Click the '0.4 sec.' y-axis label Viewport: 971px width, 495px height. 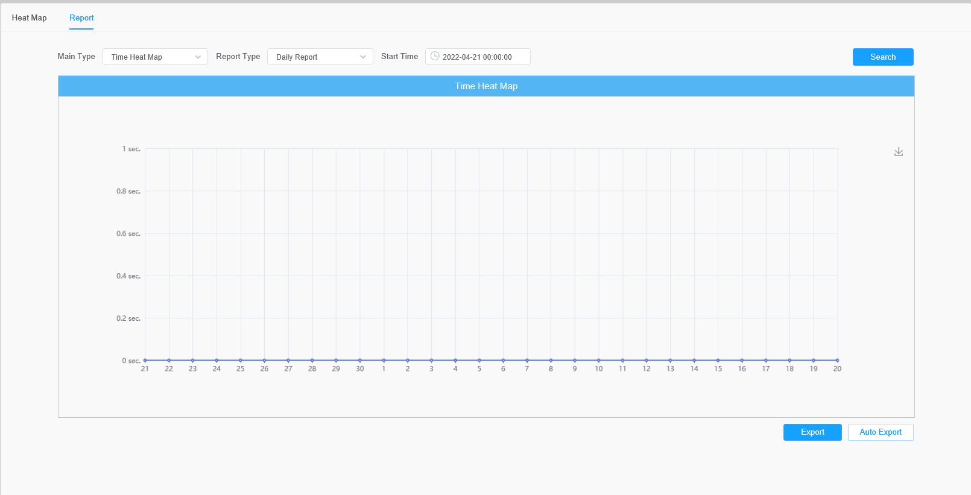coord(128,276)
